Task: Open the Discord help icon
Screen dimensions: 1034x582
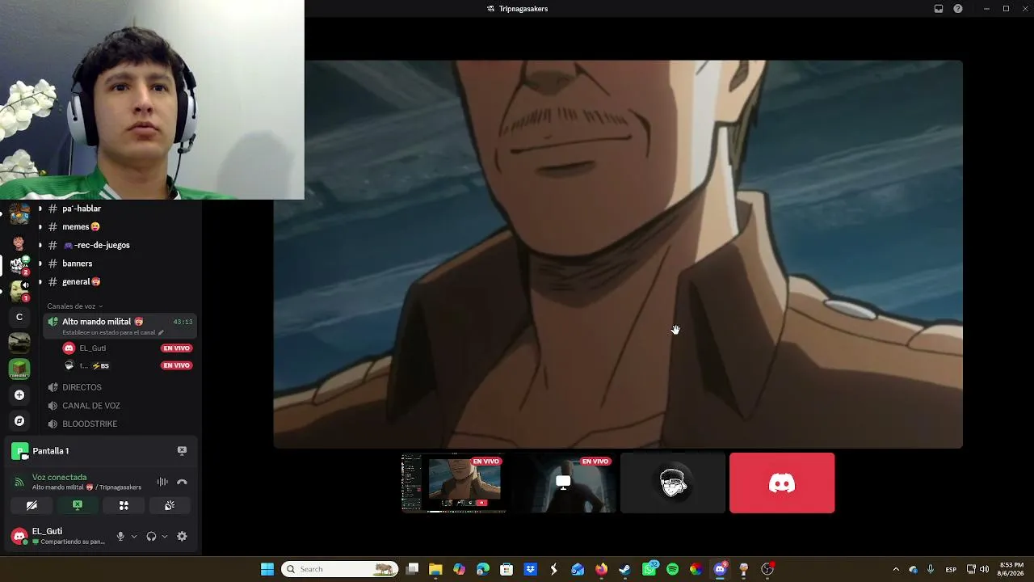Action: tap(958, 9)
